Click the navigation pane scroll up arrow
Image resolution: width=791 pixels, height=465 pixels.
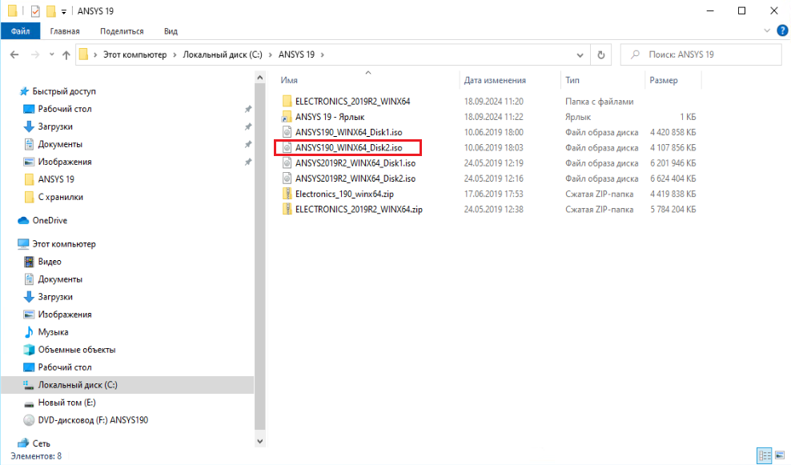click(x=260, y=78)
